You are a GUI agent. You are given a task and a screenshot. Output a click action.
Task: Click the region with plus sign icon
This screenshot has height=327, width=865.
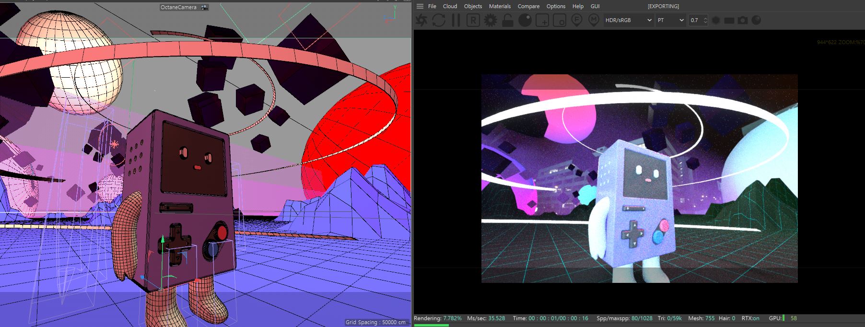point(542,20)
